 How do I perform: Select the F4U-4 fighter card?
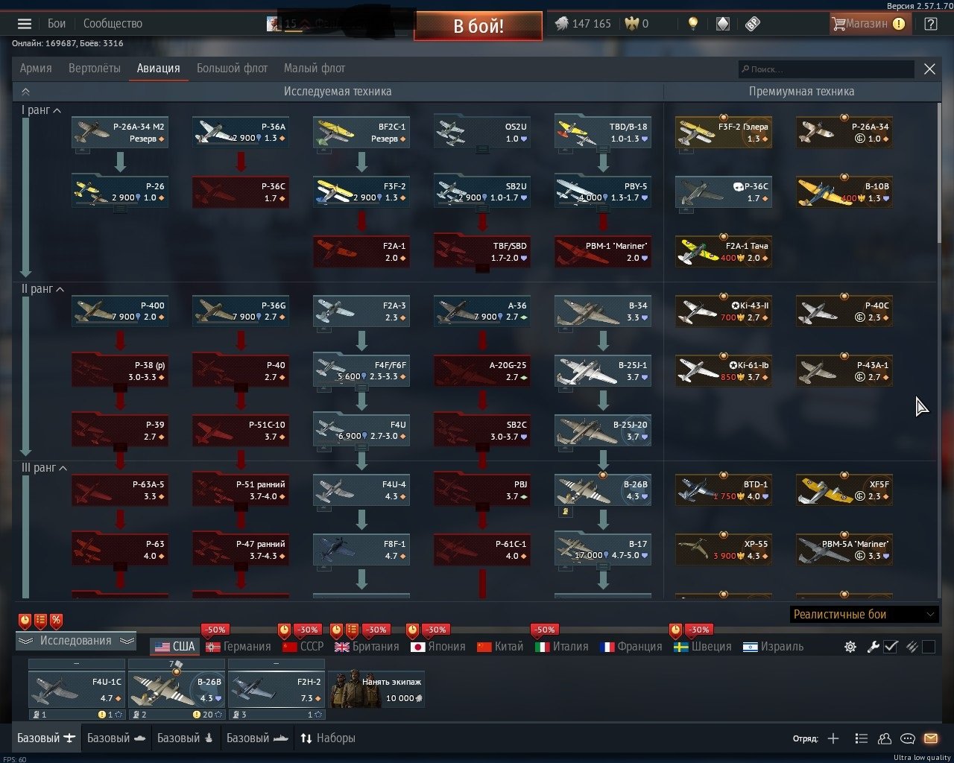point(361,490)
